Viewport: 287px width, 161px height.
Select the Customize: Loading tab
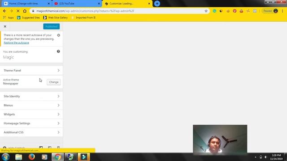[x=127, y=4]
